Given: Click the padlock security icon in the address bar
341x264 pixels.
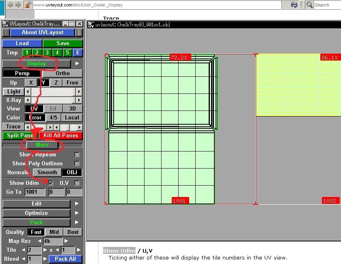Looking at the screenshot, I should [x=28, y=4].
